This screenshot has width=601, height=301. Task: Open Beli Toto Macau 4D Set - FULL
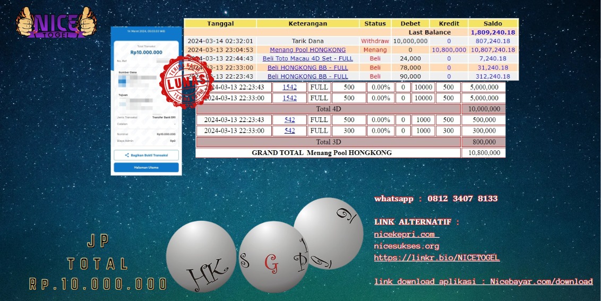(307, 58)
